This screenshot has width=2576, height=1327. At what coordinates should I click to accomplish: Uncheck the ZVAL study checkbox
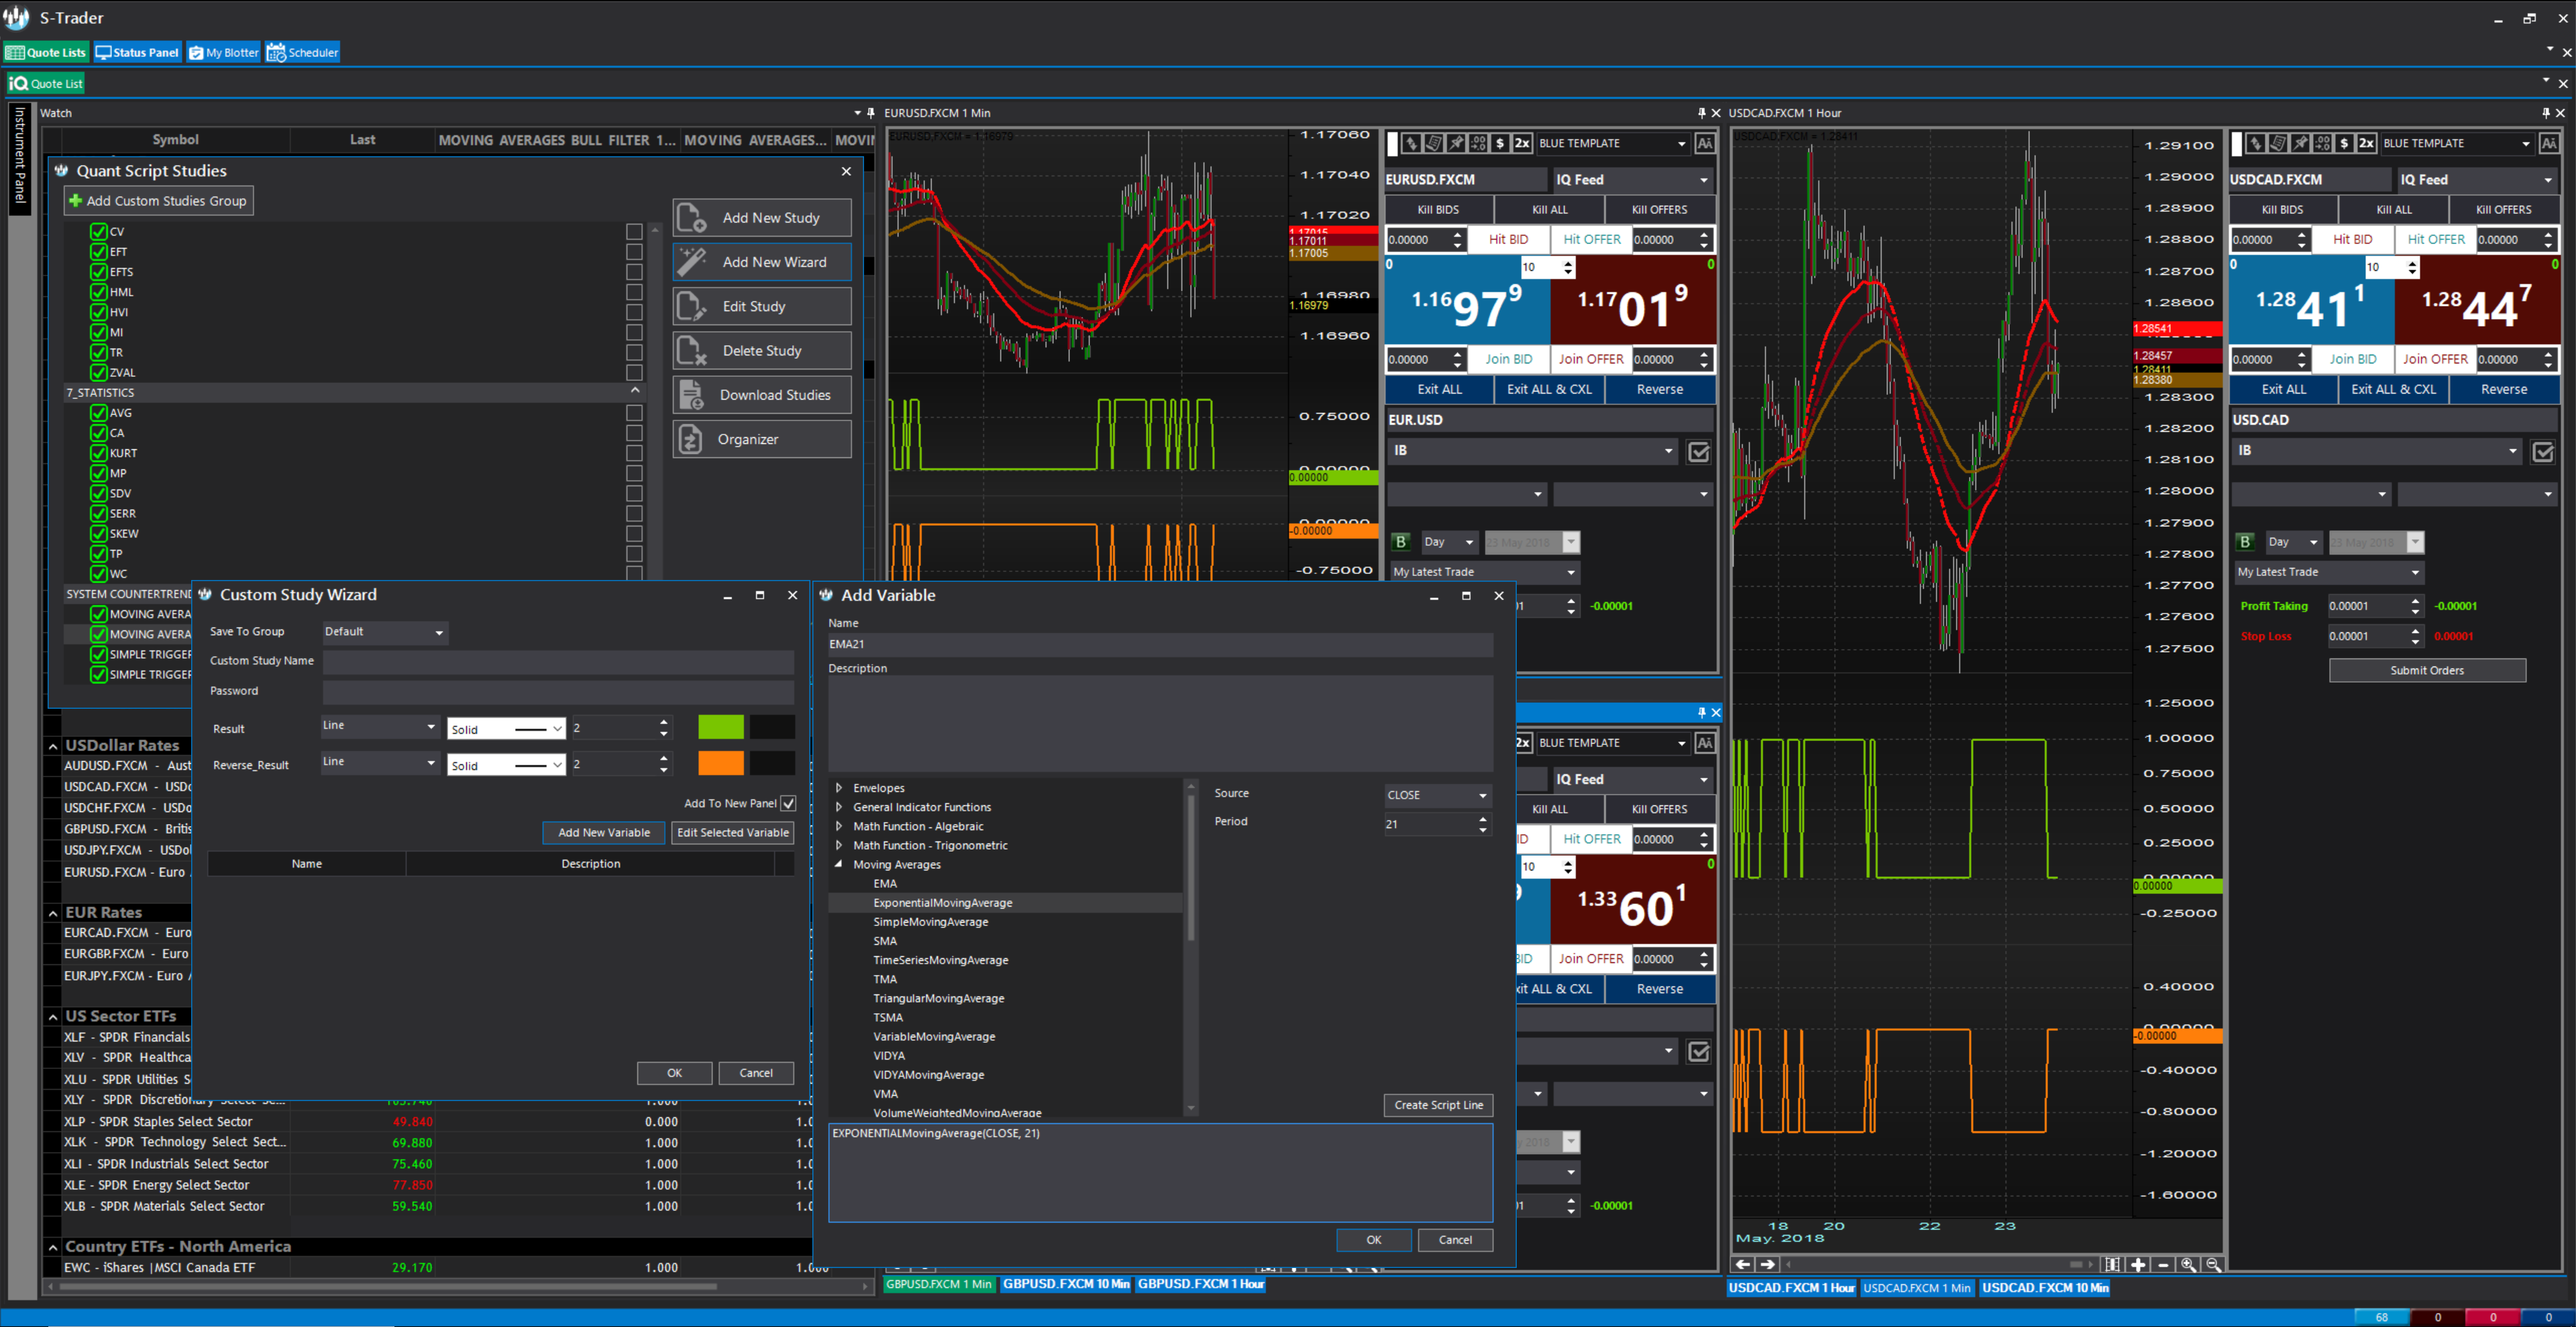click(x=98, y=373)
